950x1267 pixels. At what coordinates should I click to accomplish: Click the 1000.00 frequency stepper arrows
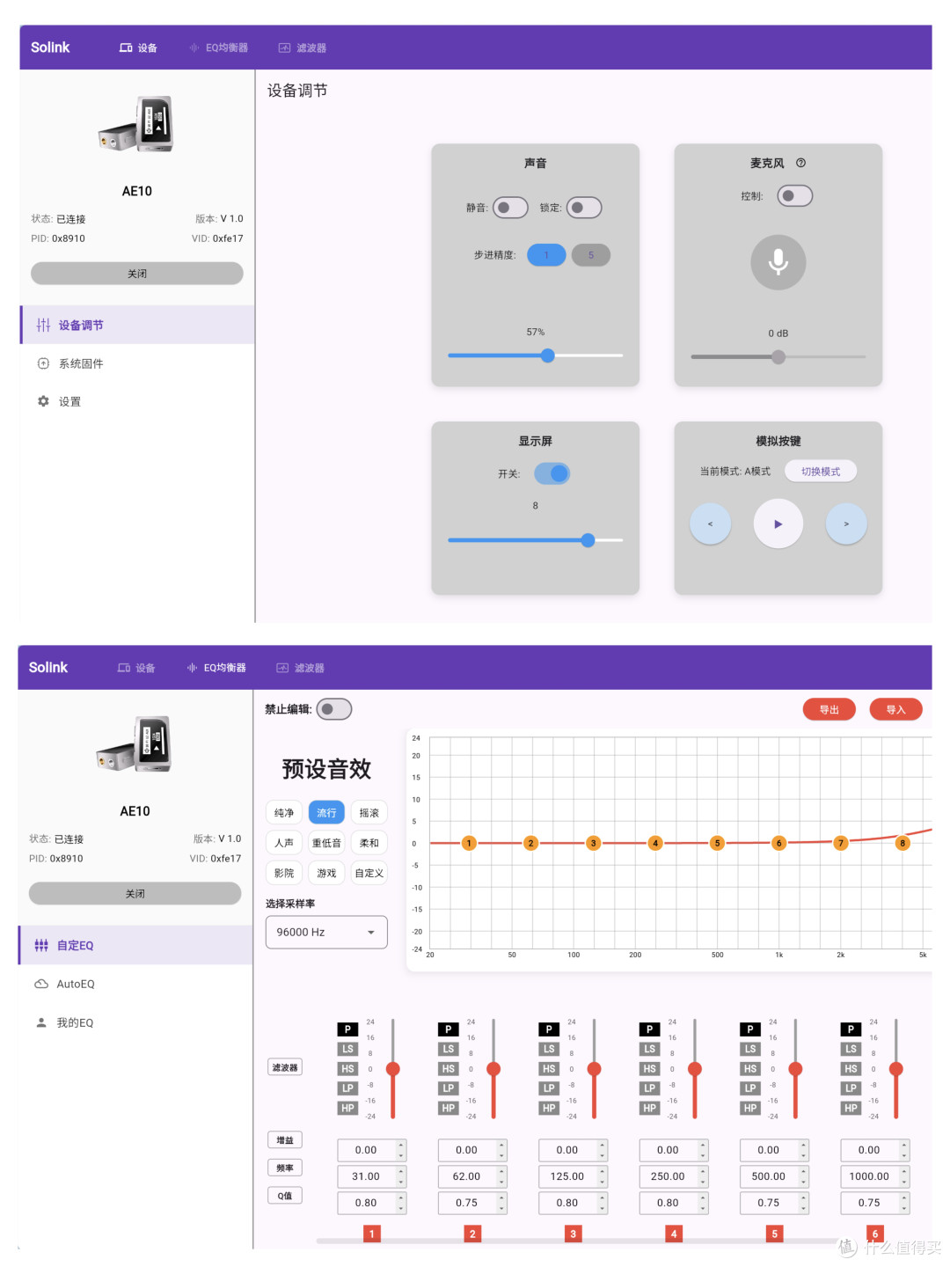point(904,1176)
